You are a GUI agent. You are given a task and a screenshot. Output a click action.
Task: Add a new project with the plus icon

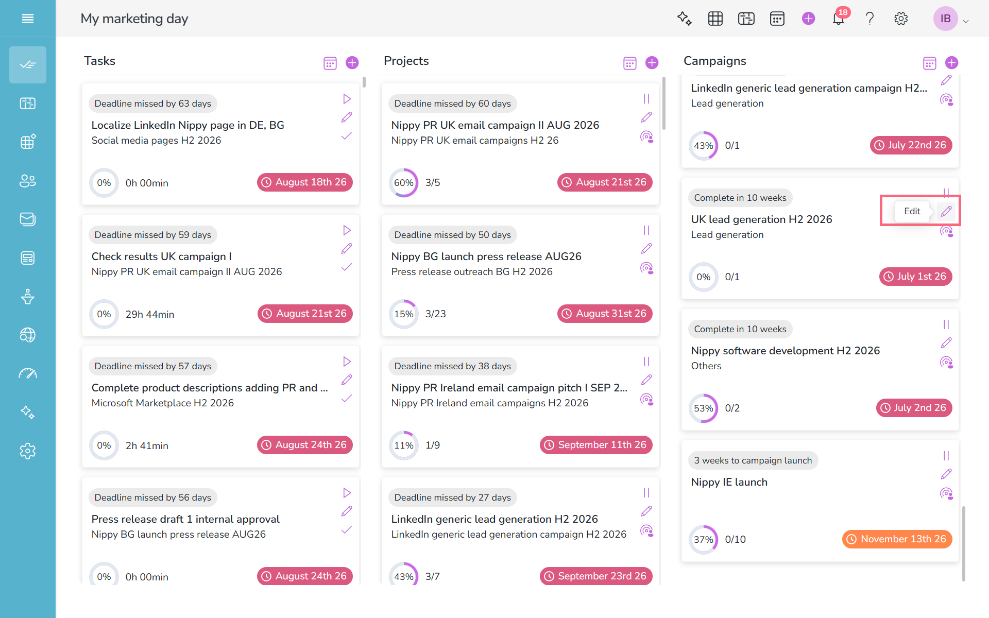(x=652, y=63)
